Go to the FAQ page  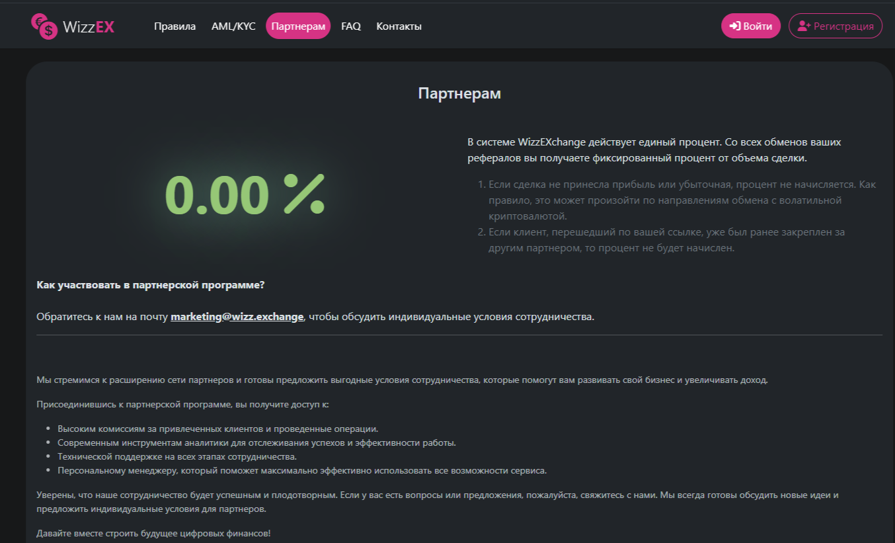pos(351,26)
